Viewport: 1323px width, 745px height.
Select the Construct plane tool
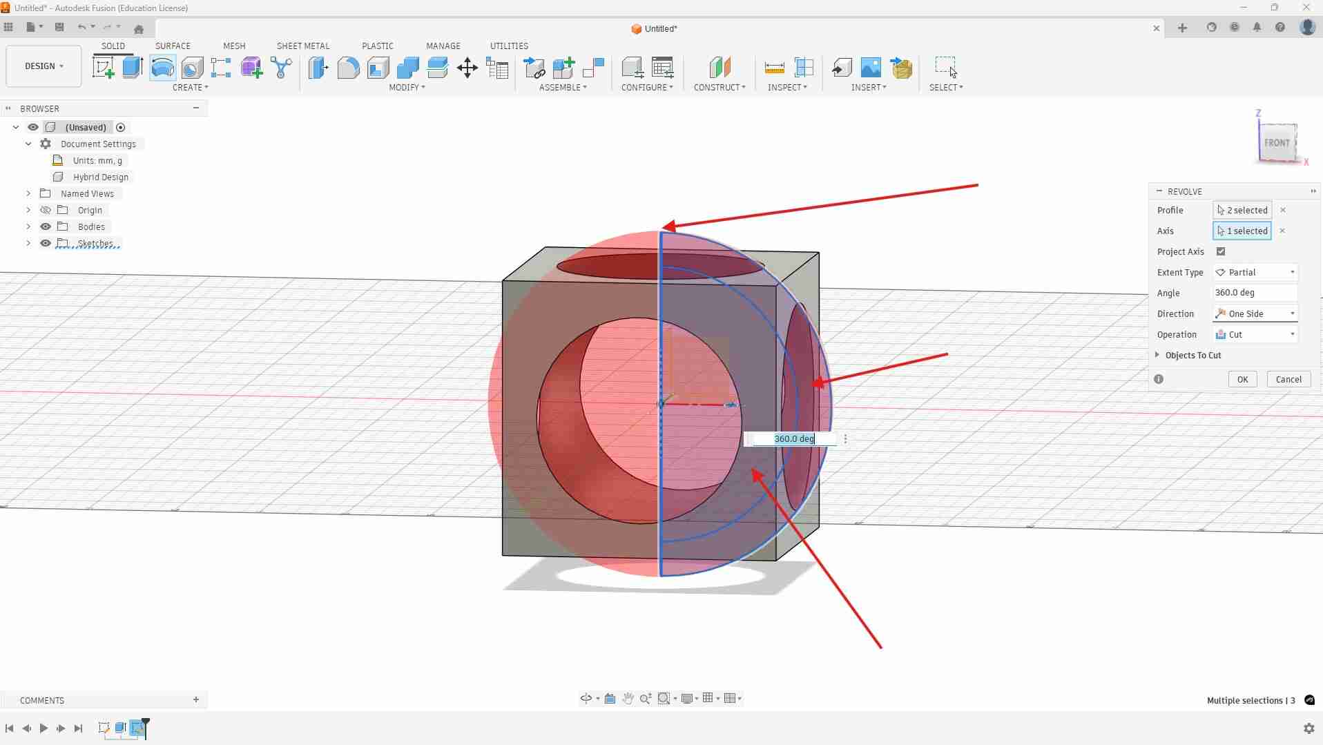[x=720, y=68]
